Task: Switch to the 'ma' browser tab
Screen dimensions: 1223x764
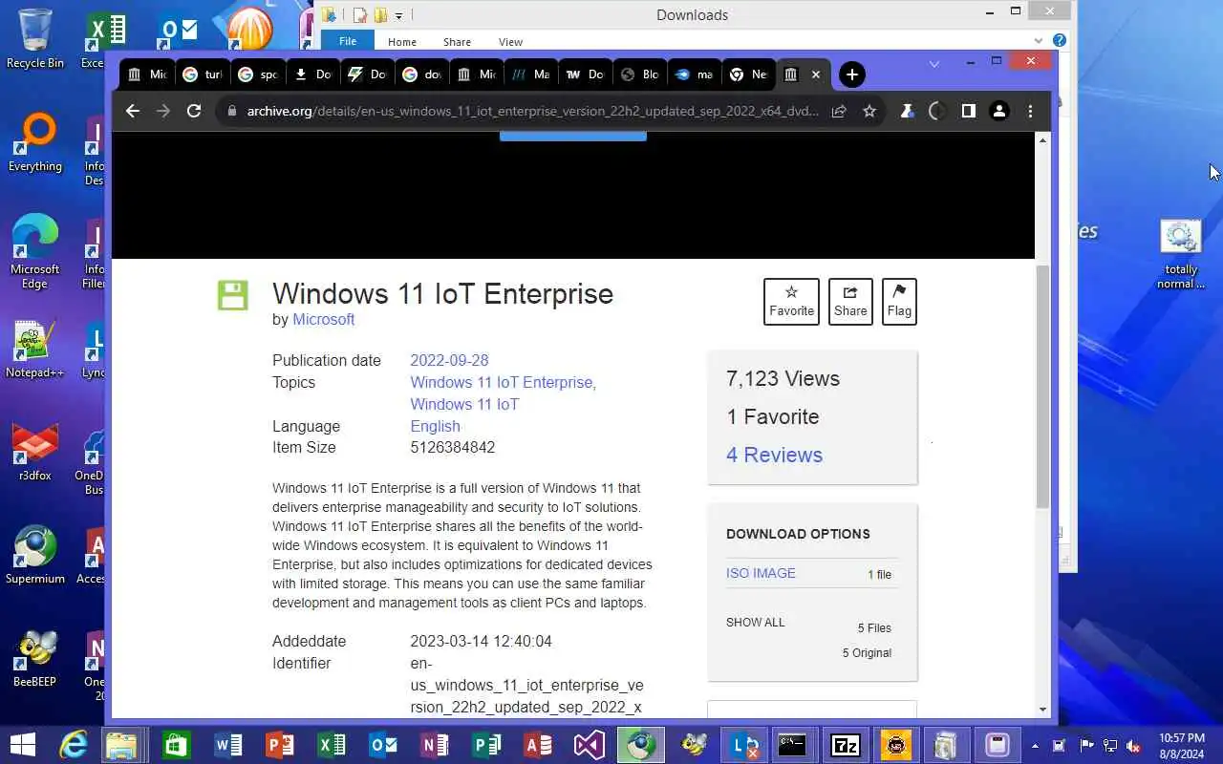Action: [x=695, y=74]
